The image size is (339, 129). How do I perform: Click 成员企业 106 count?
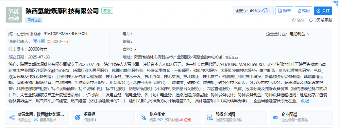pyautogui.click(x=27, y=120)
